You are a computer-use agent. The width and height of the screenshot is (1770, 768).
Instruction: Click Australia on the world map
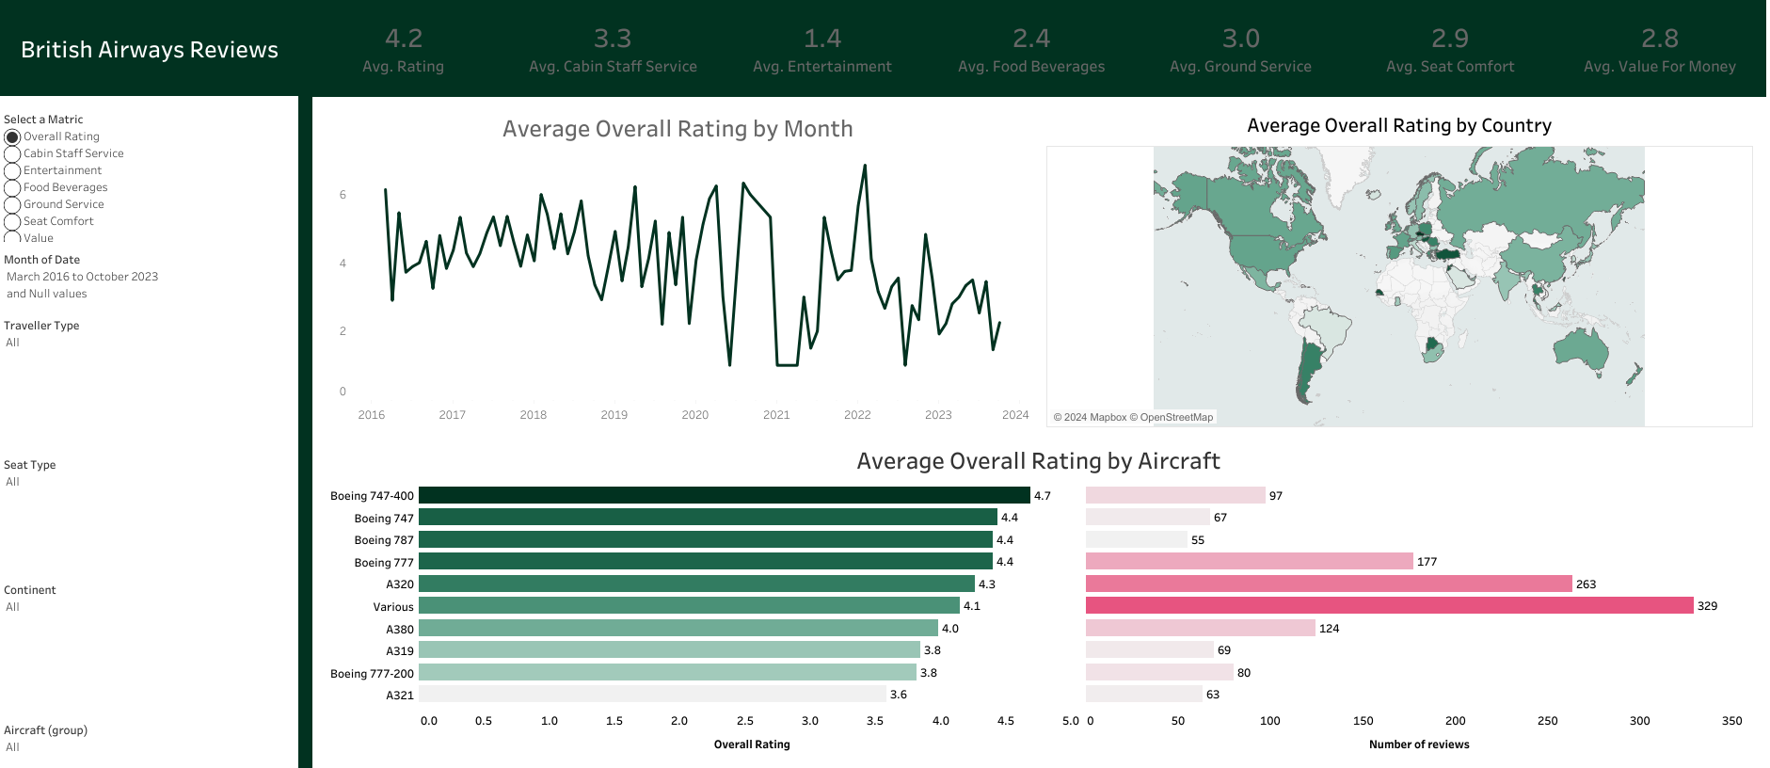coord(1581,348)
